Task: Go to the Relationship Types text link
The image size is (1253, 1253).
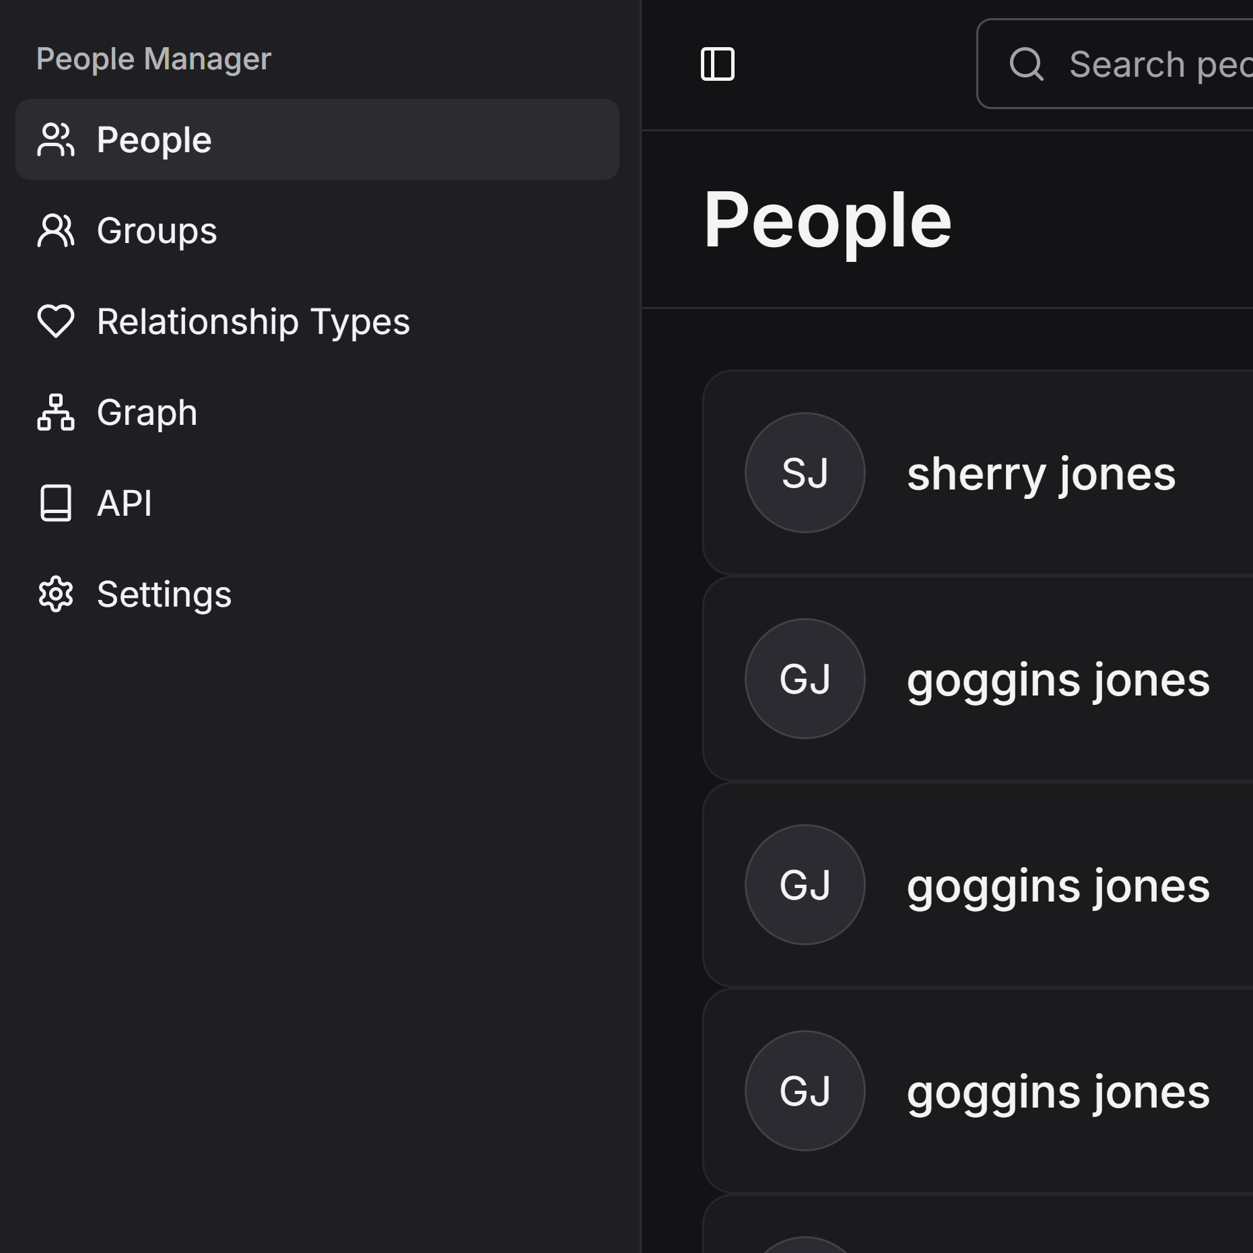Action: tap(253, 321)
